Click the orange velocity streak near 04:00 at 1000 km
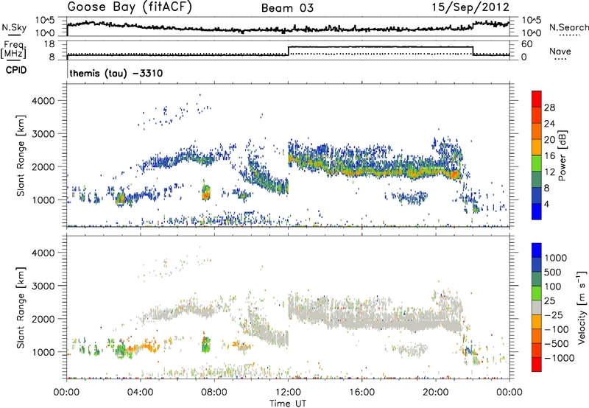Screen dimensions: 589x408 [x=144, y=346]
